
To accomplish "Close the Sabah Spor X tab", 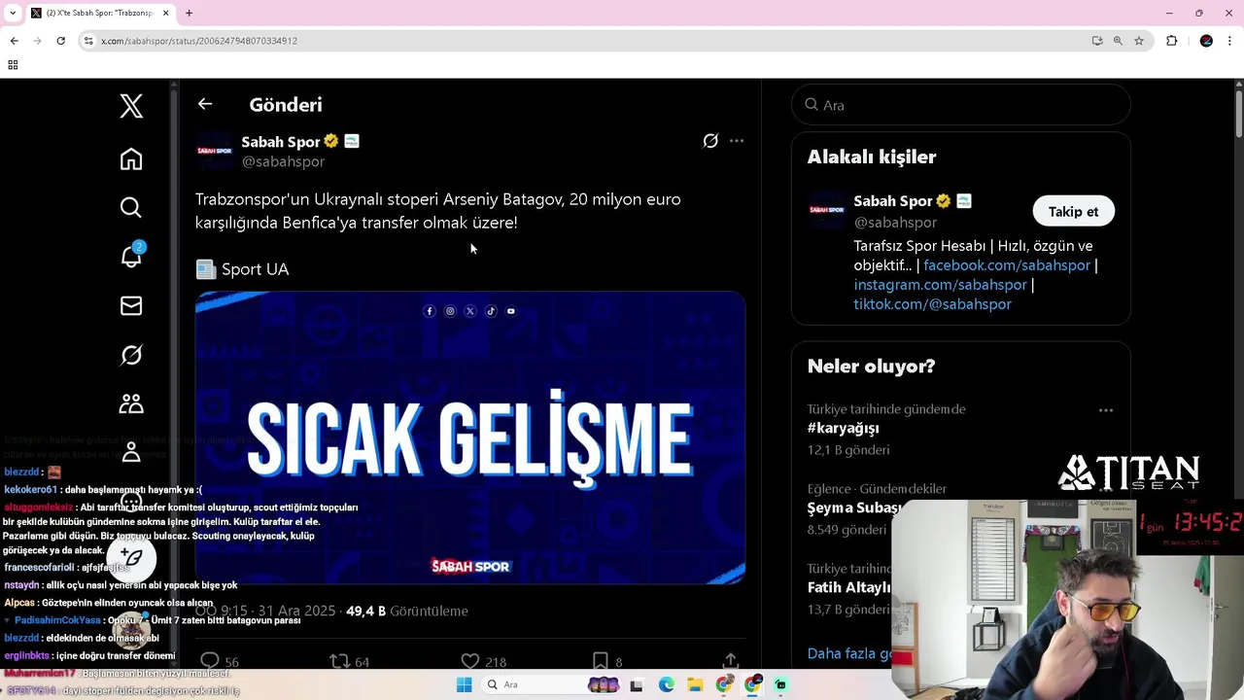I will [x=165, y=13].
